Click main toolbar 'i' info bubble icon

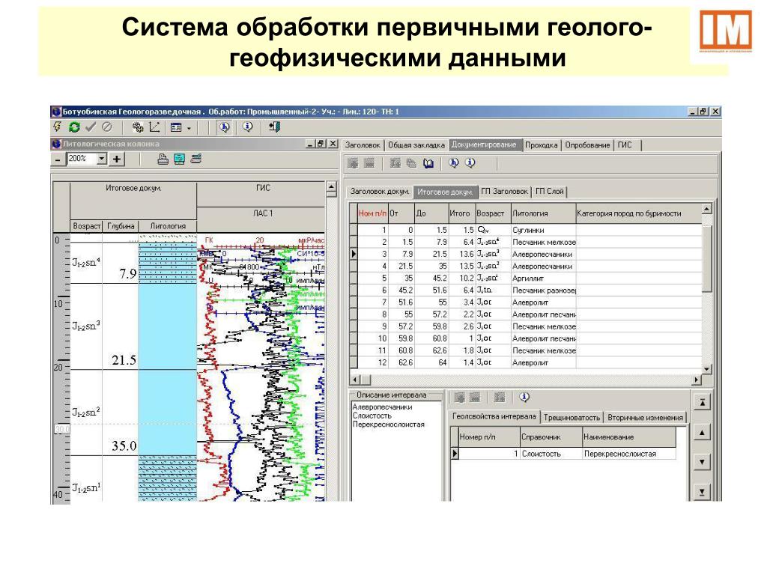[247, 127]
